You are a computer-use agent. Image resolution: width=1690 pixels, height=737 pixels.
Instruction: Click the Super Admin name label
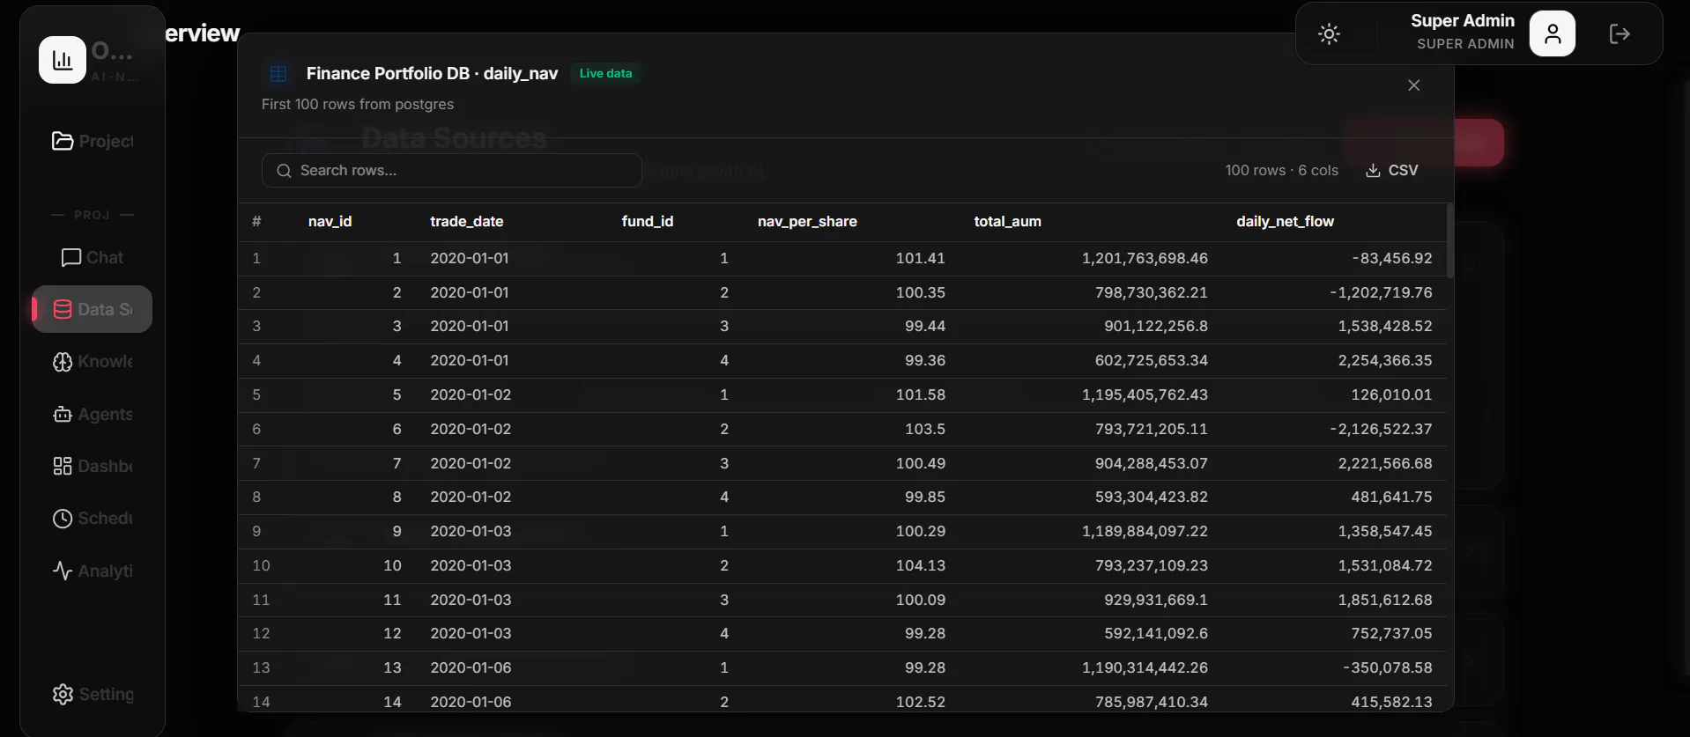tap(1463, 21)
